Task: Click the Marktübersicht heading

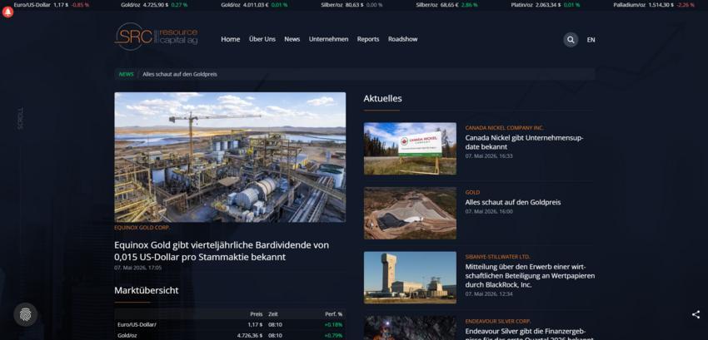Action: (147, 290)
